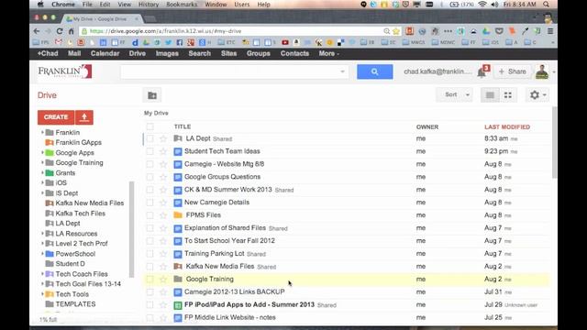Click the sidebar folder list scrollbar

click(131, 229)
